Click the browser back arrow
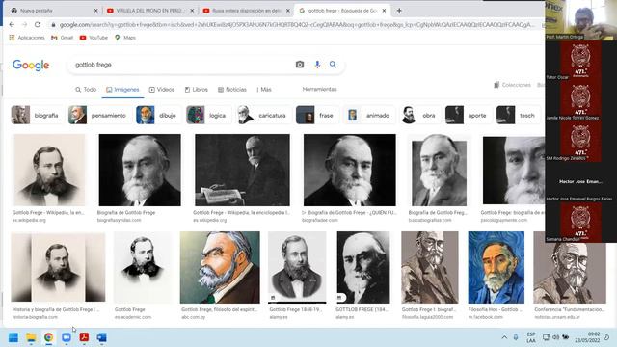This screenshot has width=617, height=347. coord(12,24)
